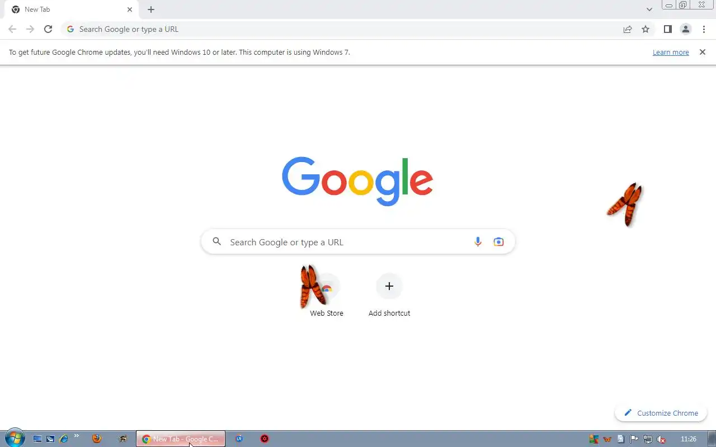Open Firefox from the taskbar
This screenshot has width=716, height=447.
pyautogui.click(x=97, y=439)
